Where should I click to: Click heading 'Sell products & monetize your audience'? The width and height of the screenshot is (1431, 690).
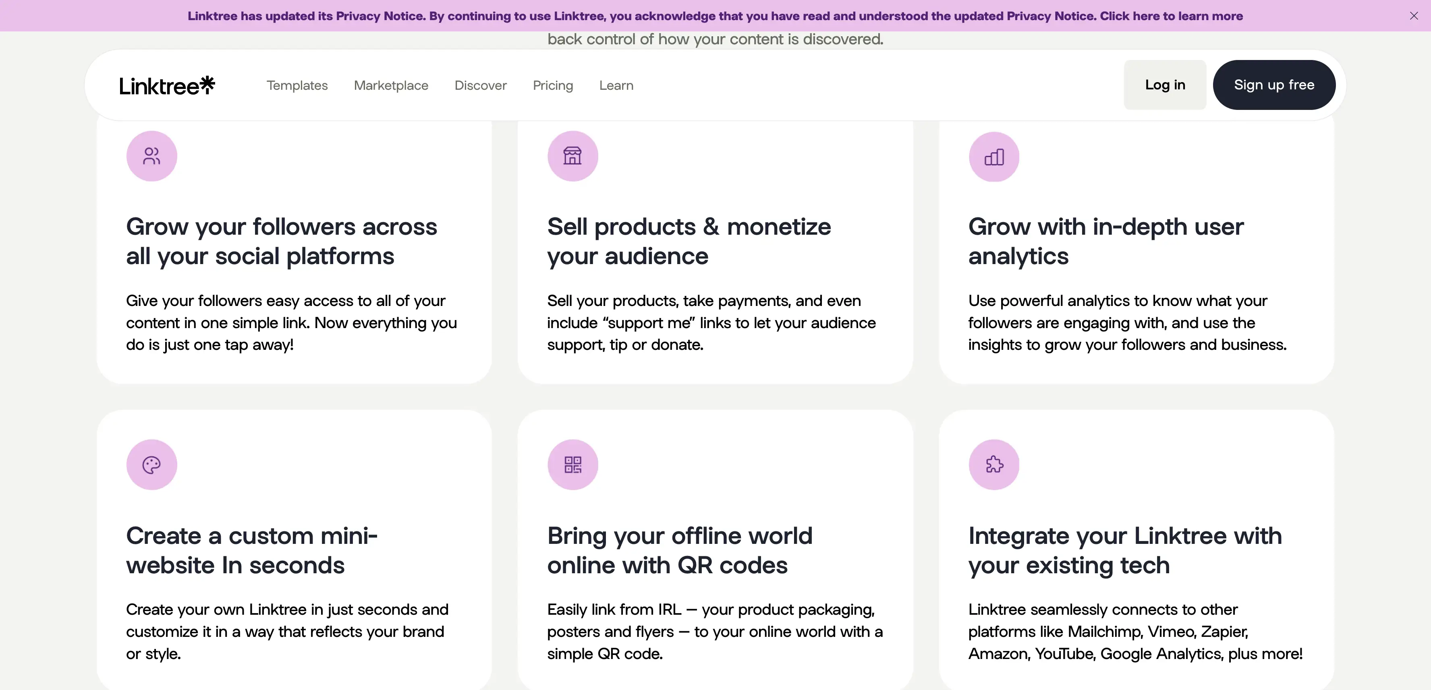coord(689,242)
